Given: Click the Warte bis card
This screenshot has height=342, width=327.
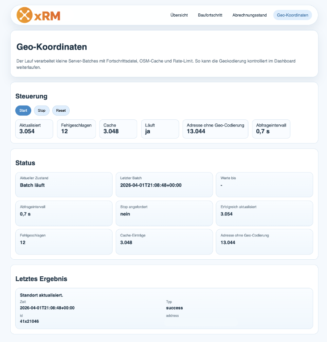Looking at the screenshot, I should click(x=264, y=185).
